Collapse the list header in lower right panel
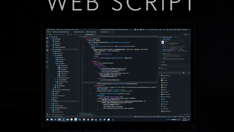This screenshot has width=234, height=132. [160, 75]
